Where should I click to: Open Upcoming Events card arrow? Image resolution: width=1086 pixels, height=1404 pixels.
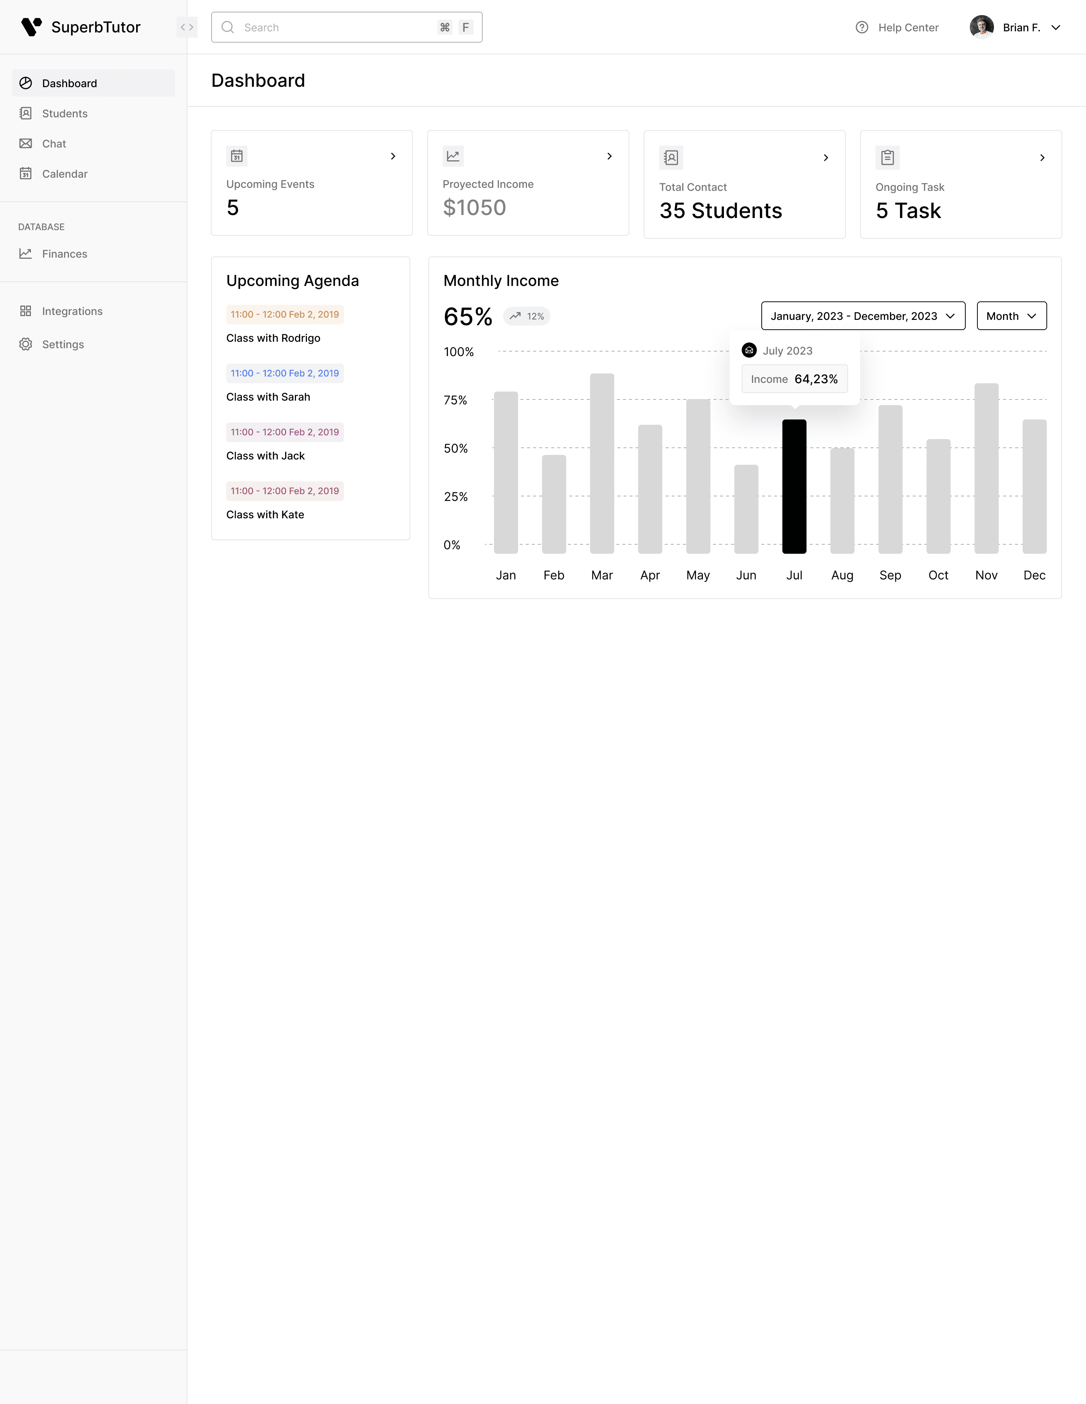(393, 156)
